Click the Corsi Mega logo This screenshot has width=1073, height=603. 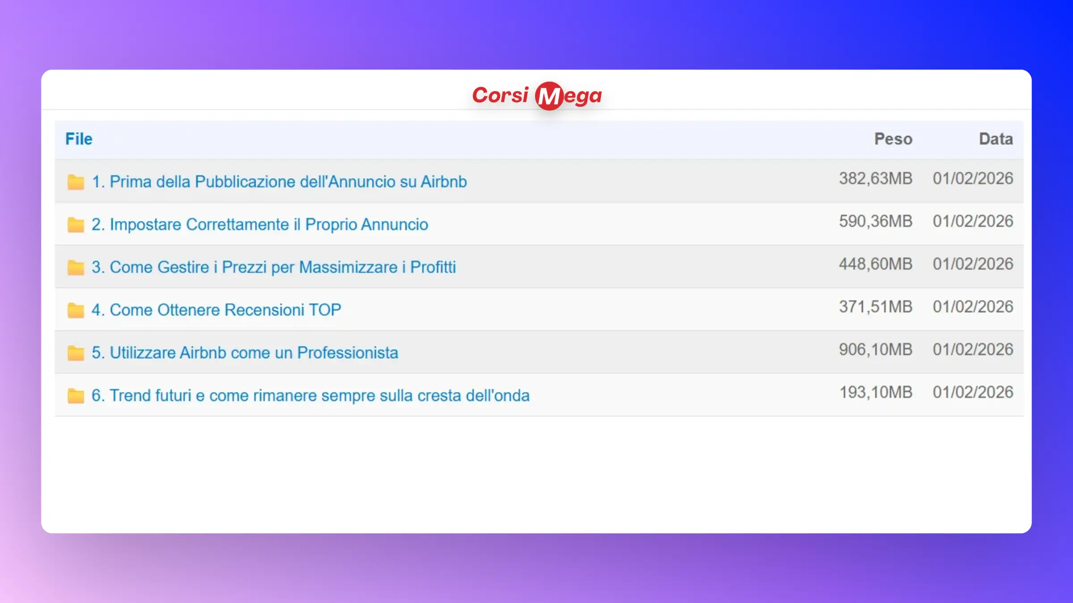(x=536, y=96)
